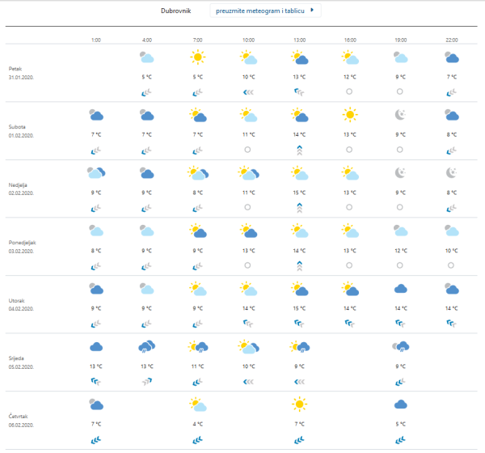The height and width of the screenshot is (453, 485).
Task: Click the dark cloud icon for Utorak at 19:00
Action: click(x=400, y=288)
